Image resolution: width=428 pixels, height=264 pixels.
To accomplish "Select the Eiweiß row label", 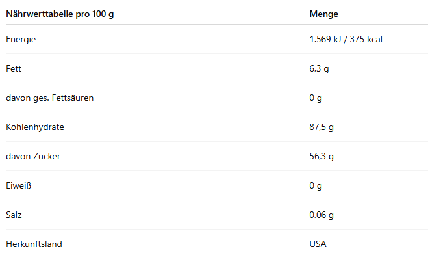I will pyautogui.click(x=18, y=186).
